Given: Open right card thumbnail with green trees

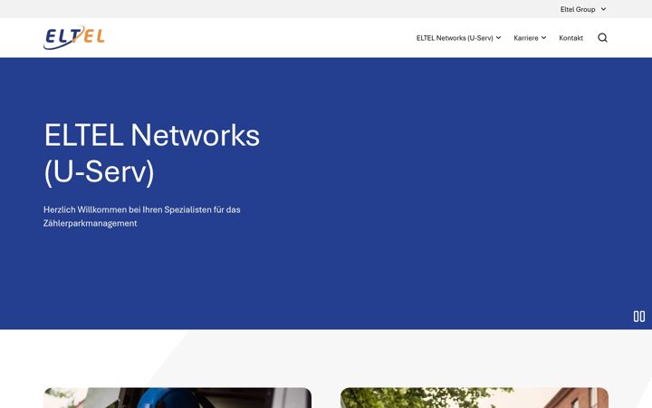Looking at the screenshot, I should coord(475,398).
